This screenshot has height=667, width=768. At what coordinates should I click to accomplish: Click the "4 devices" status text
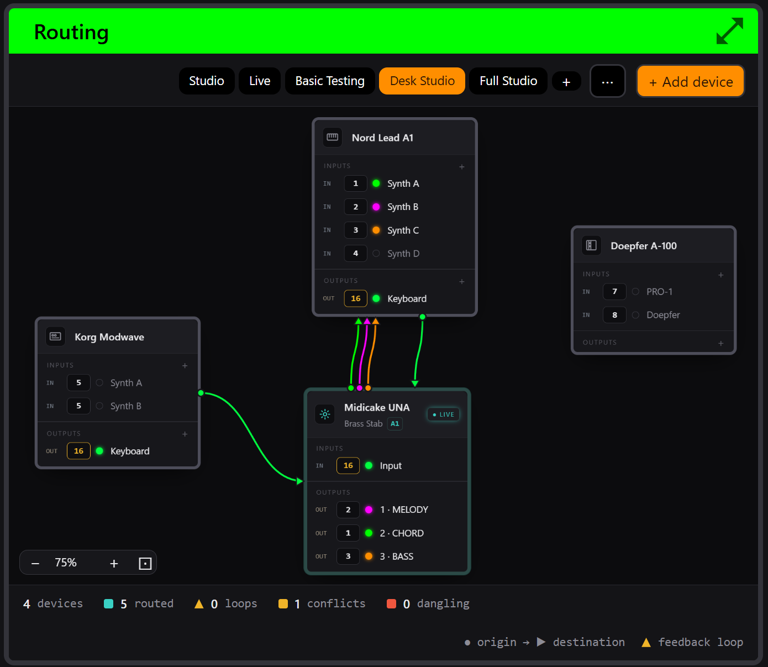coord(52,603)
